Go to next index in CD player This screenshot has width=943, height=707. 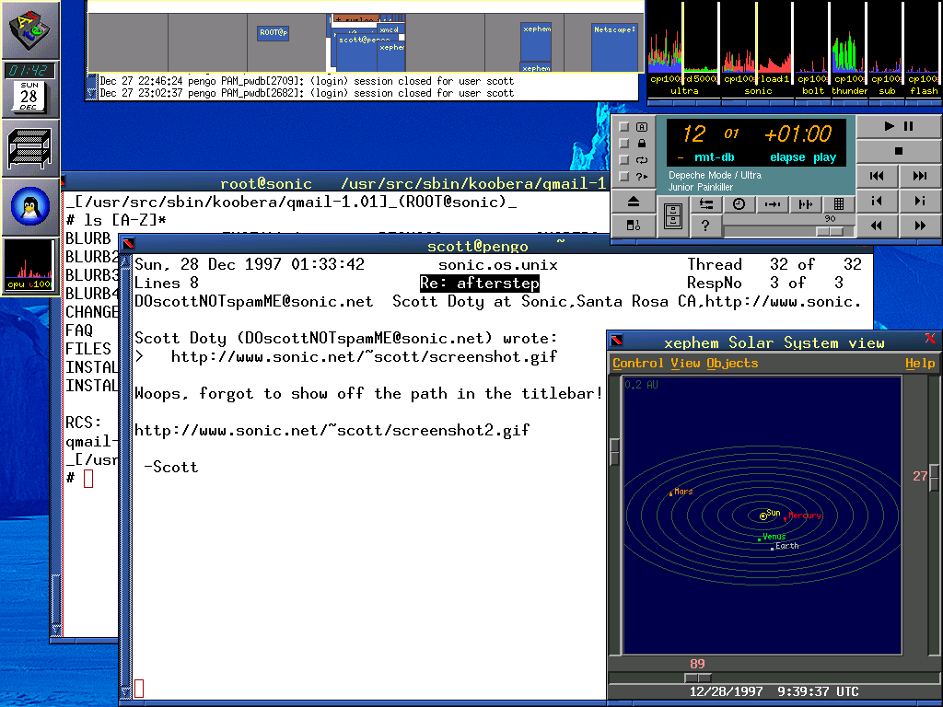pos(920,201)
